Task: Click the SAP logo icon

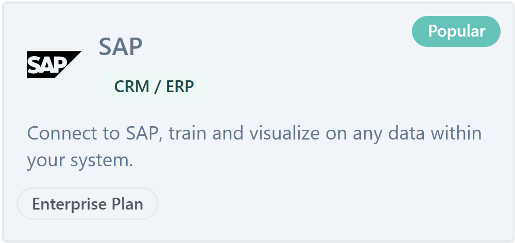Action: point(54,64)
